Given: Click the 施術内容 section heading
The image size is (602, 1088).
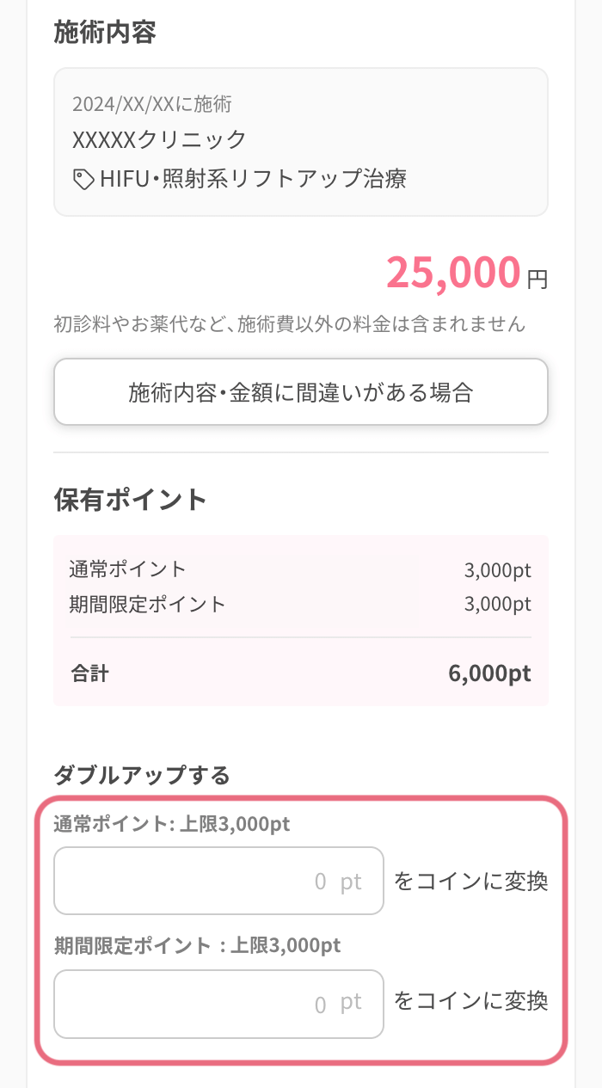Looking at the screenshot, I should click(105, 33).
